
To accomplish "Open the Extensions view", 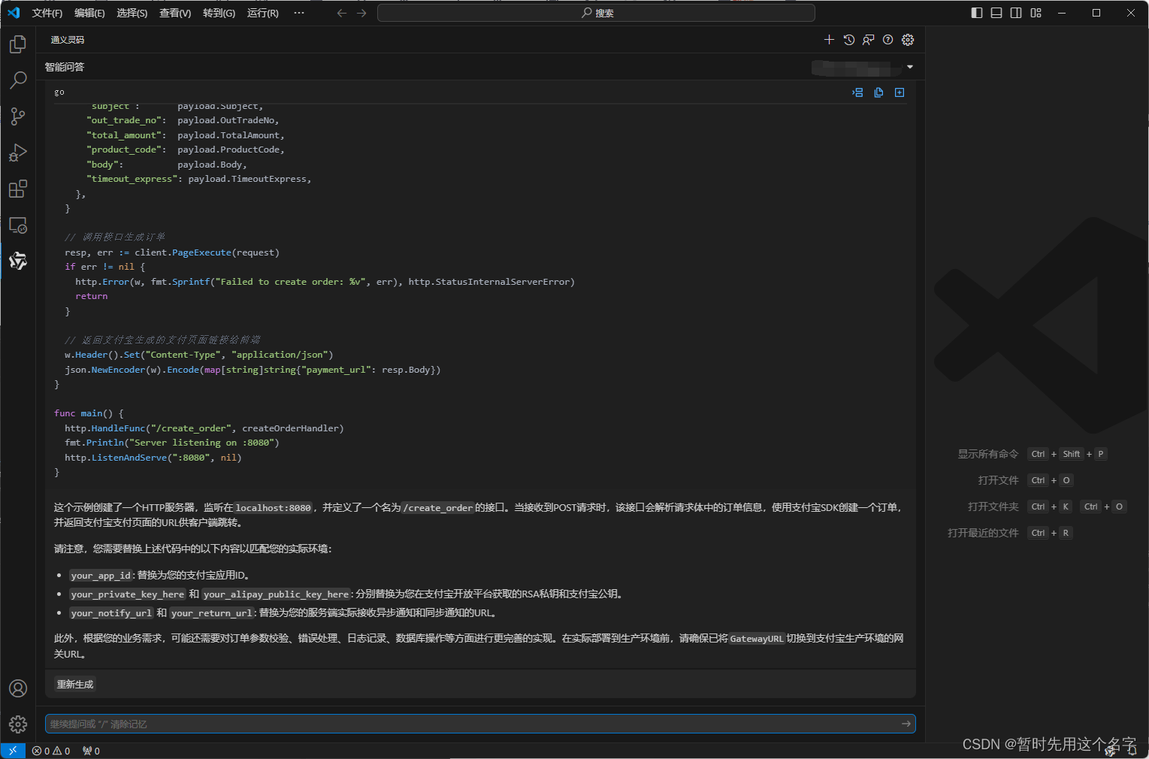I will point(18,189).
